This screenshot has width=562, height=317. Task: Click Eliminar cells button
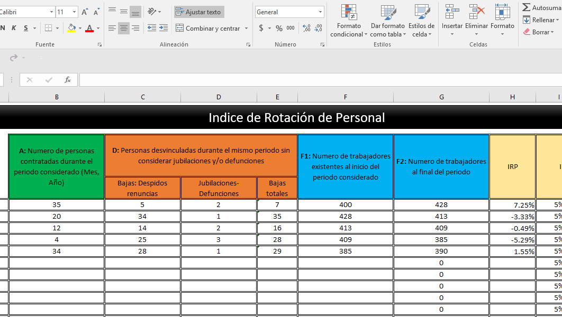coord(476,21)
